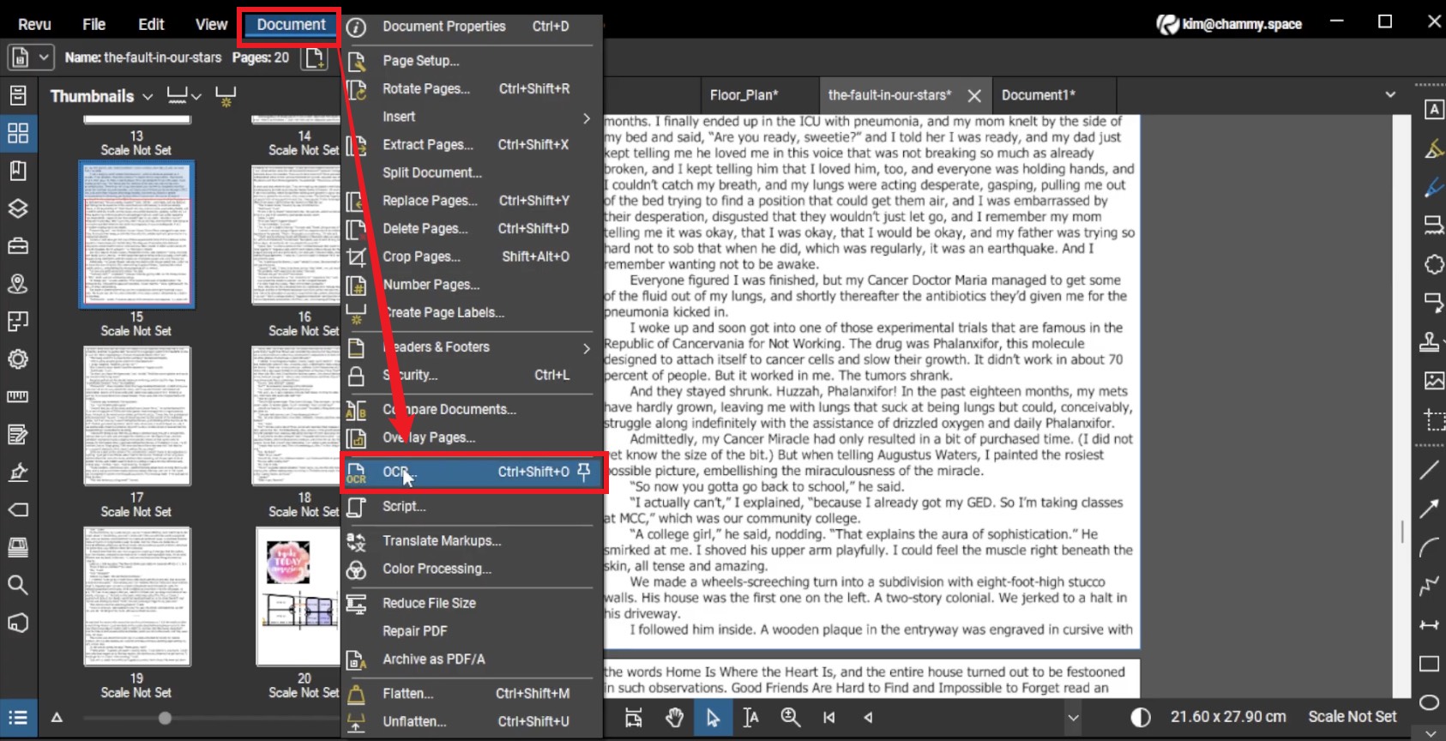Toggle the markups list button bottom-left
The image size is (1446, 741).
point(18,718)
